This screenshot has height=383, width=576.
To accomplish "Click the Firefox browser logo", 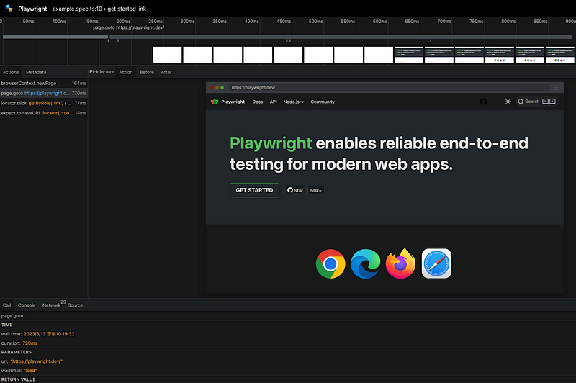I will pyautogui.click(x=401, y=264).
